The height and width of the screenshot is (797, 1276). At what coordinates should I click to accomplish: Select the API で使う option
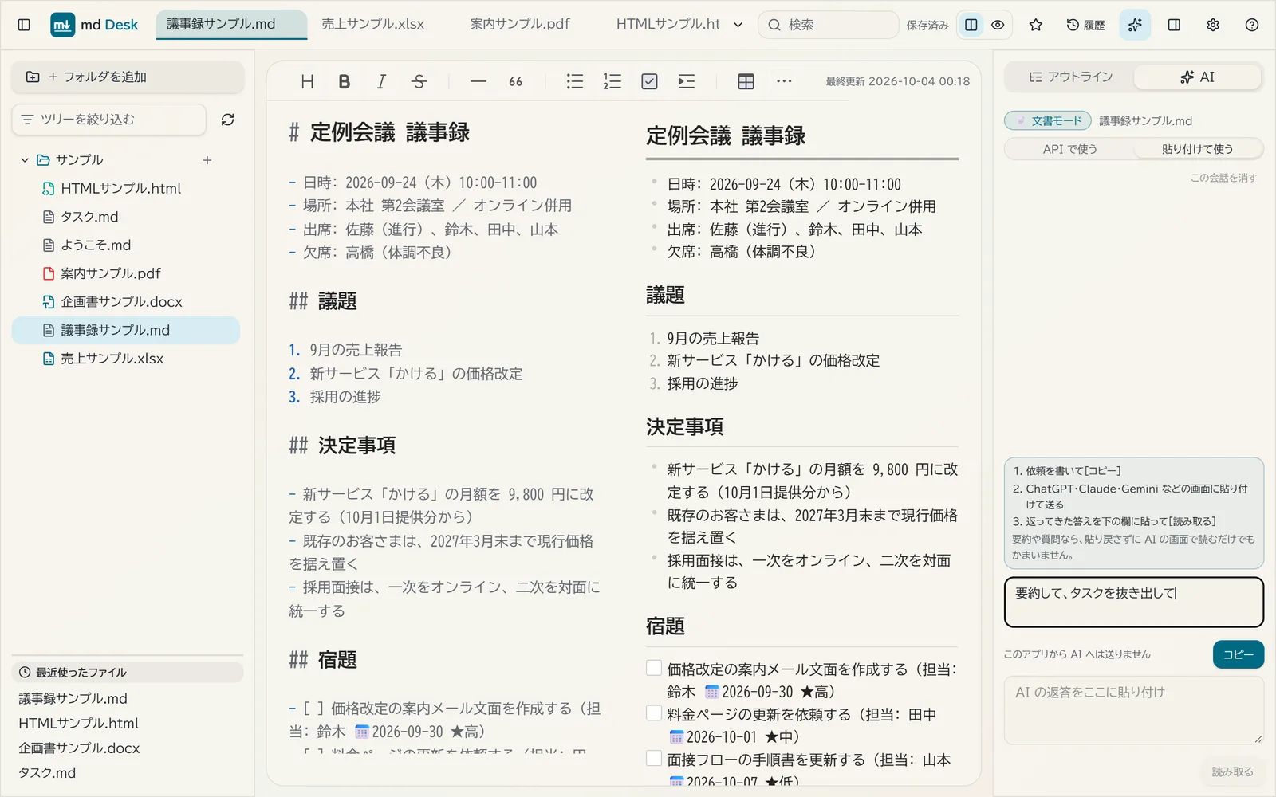[1069, 149]
